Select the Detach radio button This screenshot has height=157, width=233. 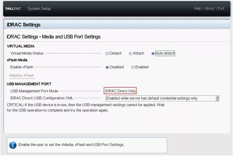(x=107, y=54)
